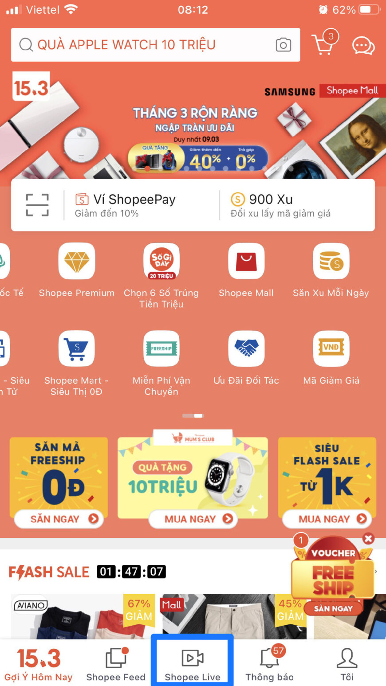Tap the camera image search icon
Viewport: 386px width, 686px height.
pyautogui.click(x=284, y=45)
